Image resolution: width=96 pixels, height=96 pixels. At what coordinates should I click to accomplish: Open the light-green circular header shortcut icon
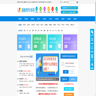(x=41, y=9)
